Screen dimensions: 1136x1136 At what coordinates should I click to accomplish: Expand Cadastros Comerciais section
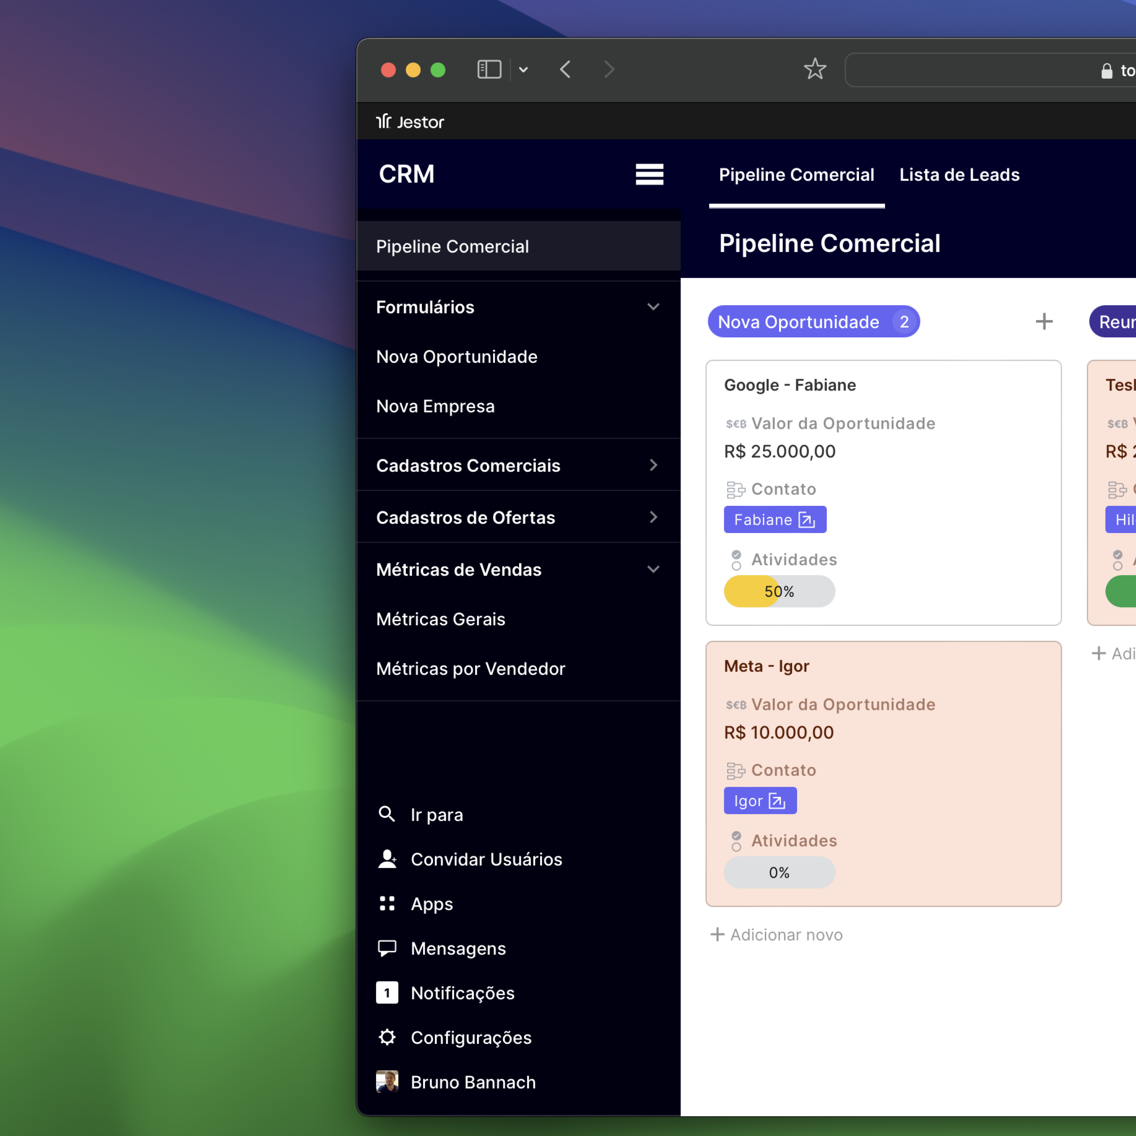point(653,465)
